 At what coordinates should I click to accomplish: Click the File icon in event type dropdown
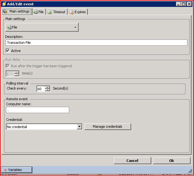(9, 27)
